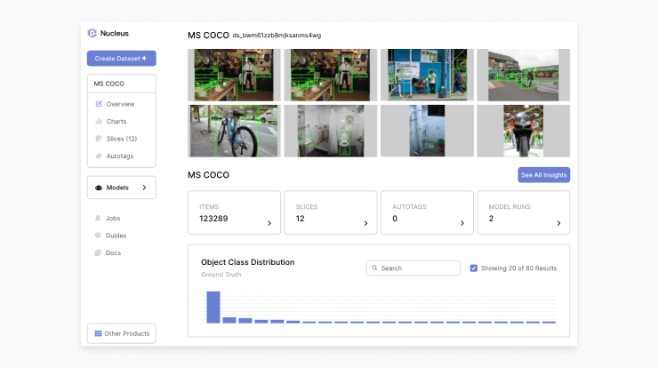This screenshot has height=368, width=658.
Task: Click the SLICES value 12
Action: 300,218
